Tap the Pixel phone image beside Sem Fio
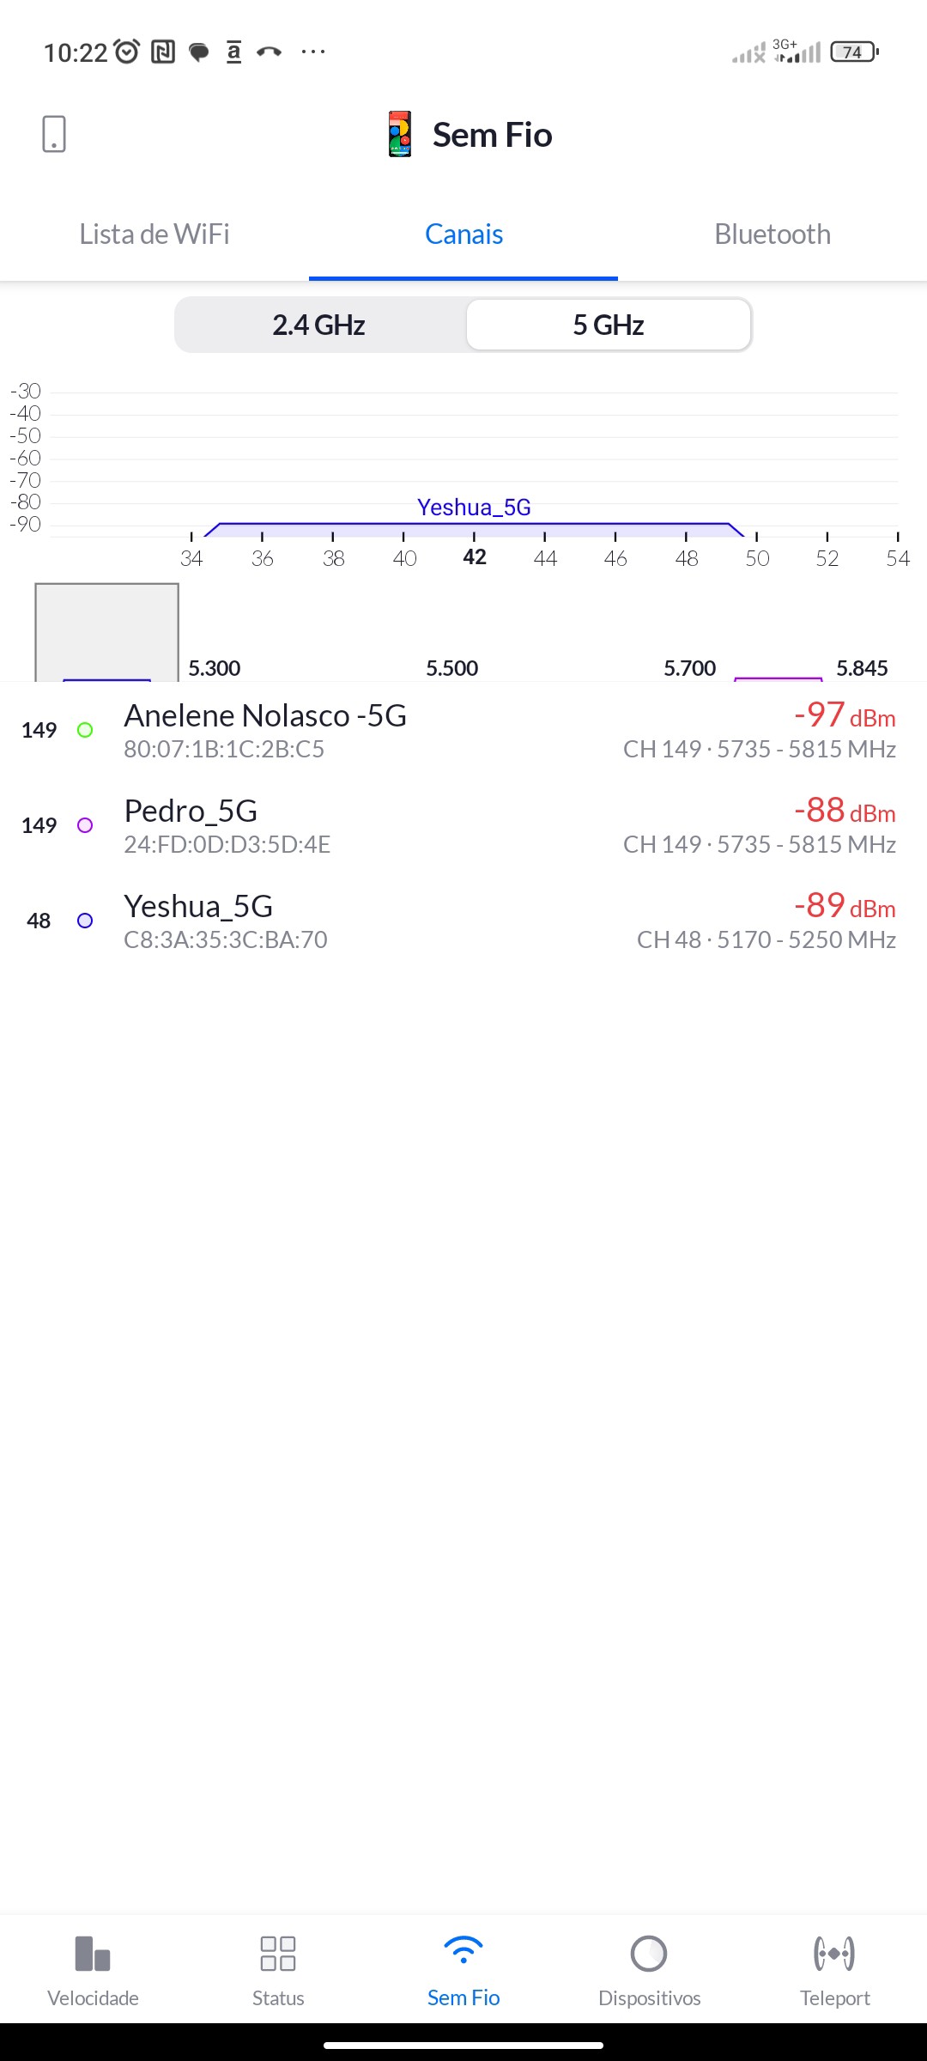This screenshot has height=2061, width=927. coord(400,134)
